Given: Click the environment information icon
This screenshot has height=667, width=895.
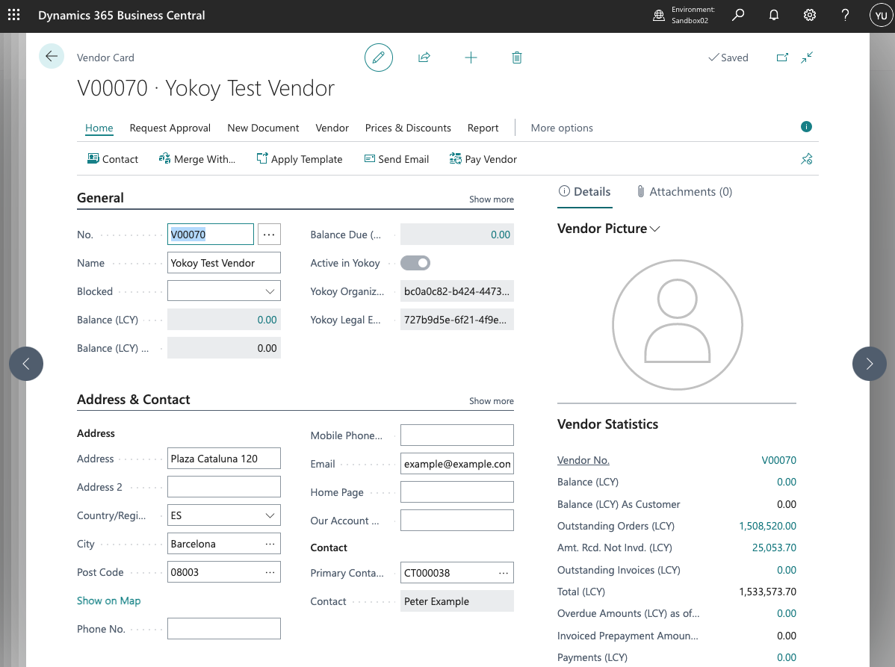Looking at the screenshot, I should (x=659, y=16).
